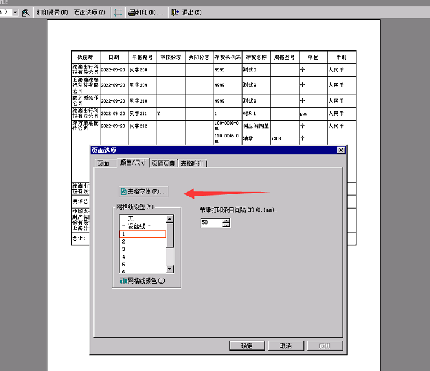Open the zoom level dropdown in toolbar
This screenshot has height=371, width=430.
point(15,12)
